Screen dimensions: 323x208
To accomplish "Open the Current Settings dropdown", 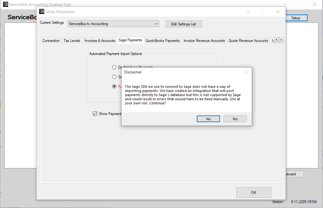I will (113, 24).
